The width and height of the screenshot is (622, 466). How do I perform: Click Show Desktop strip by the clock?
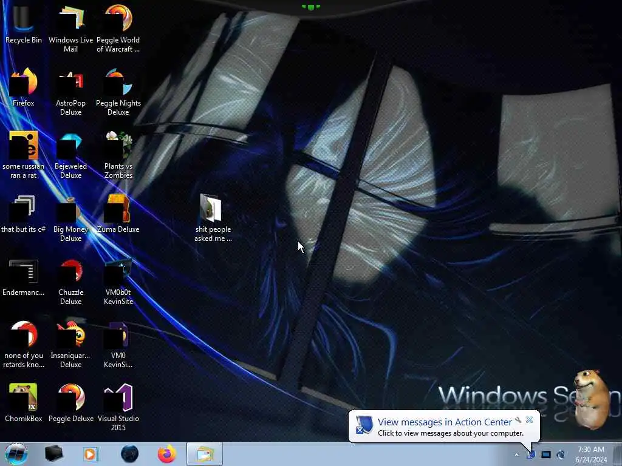point(617,454)
